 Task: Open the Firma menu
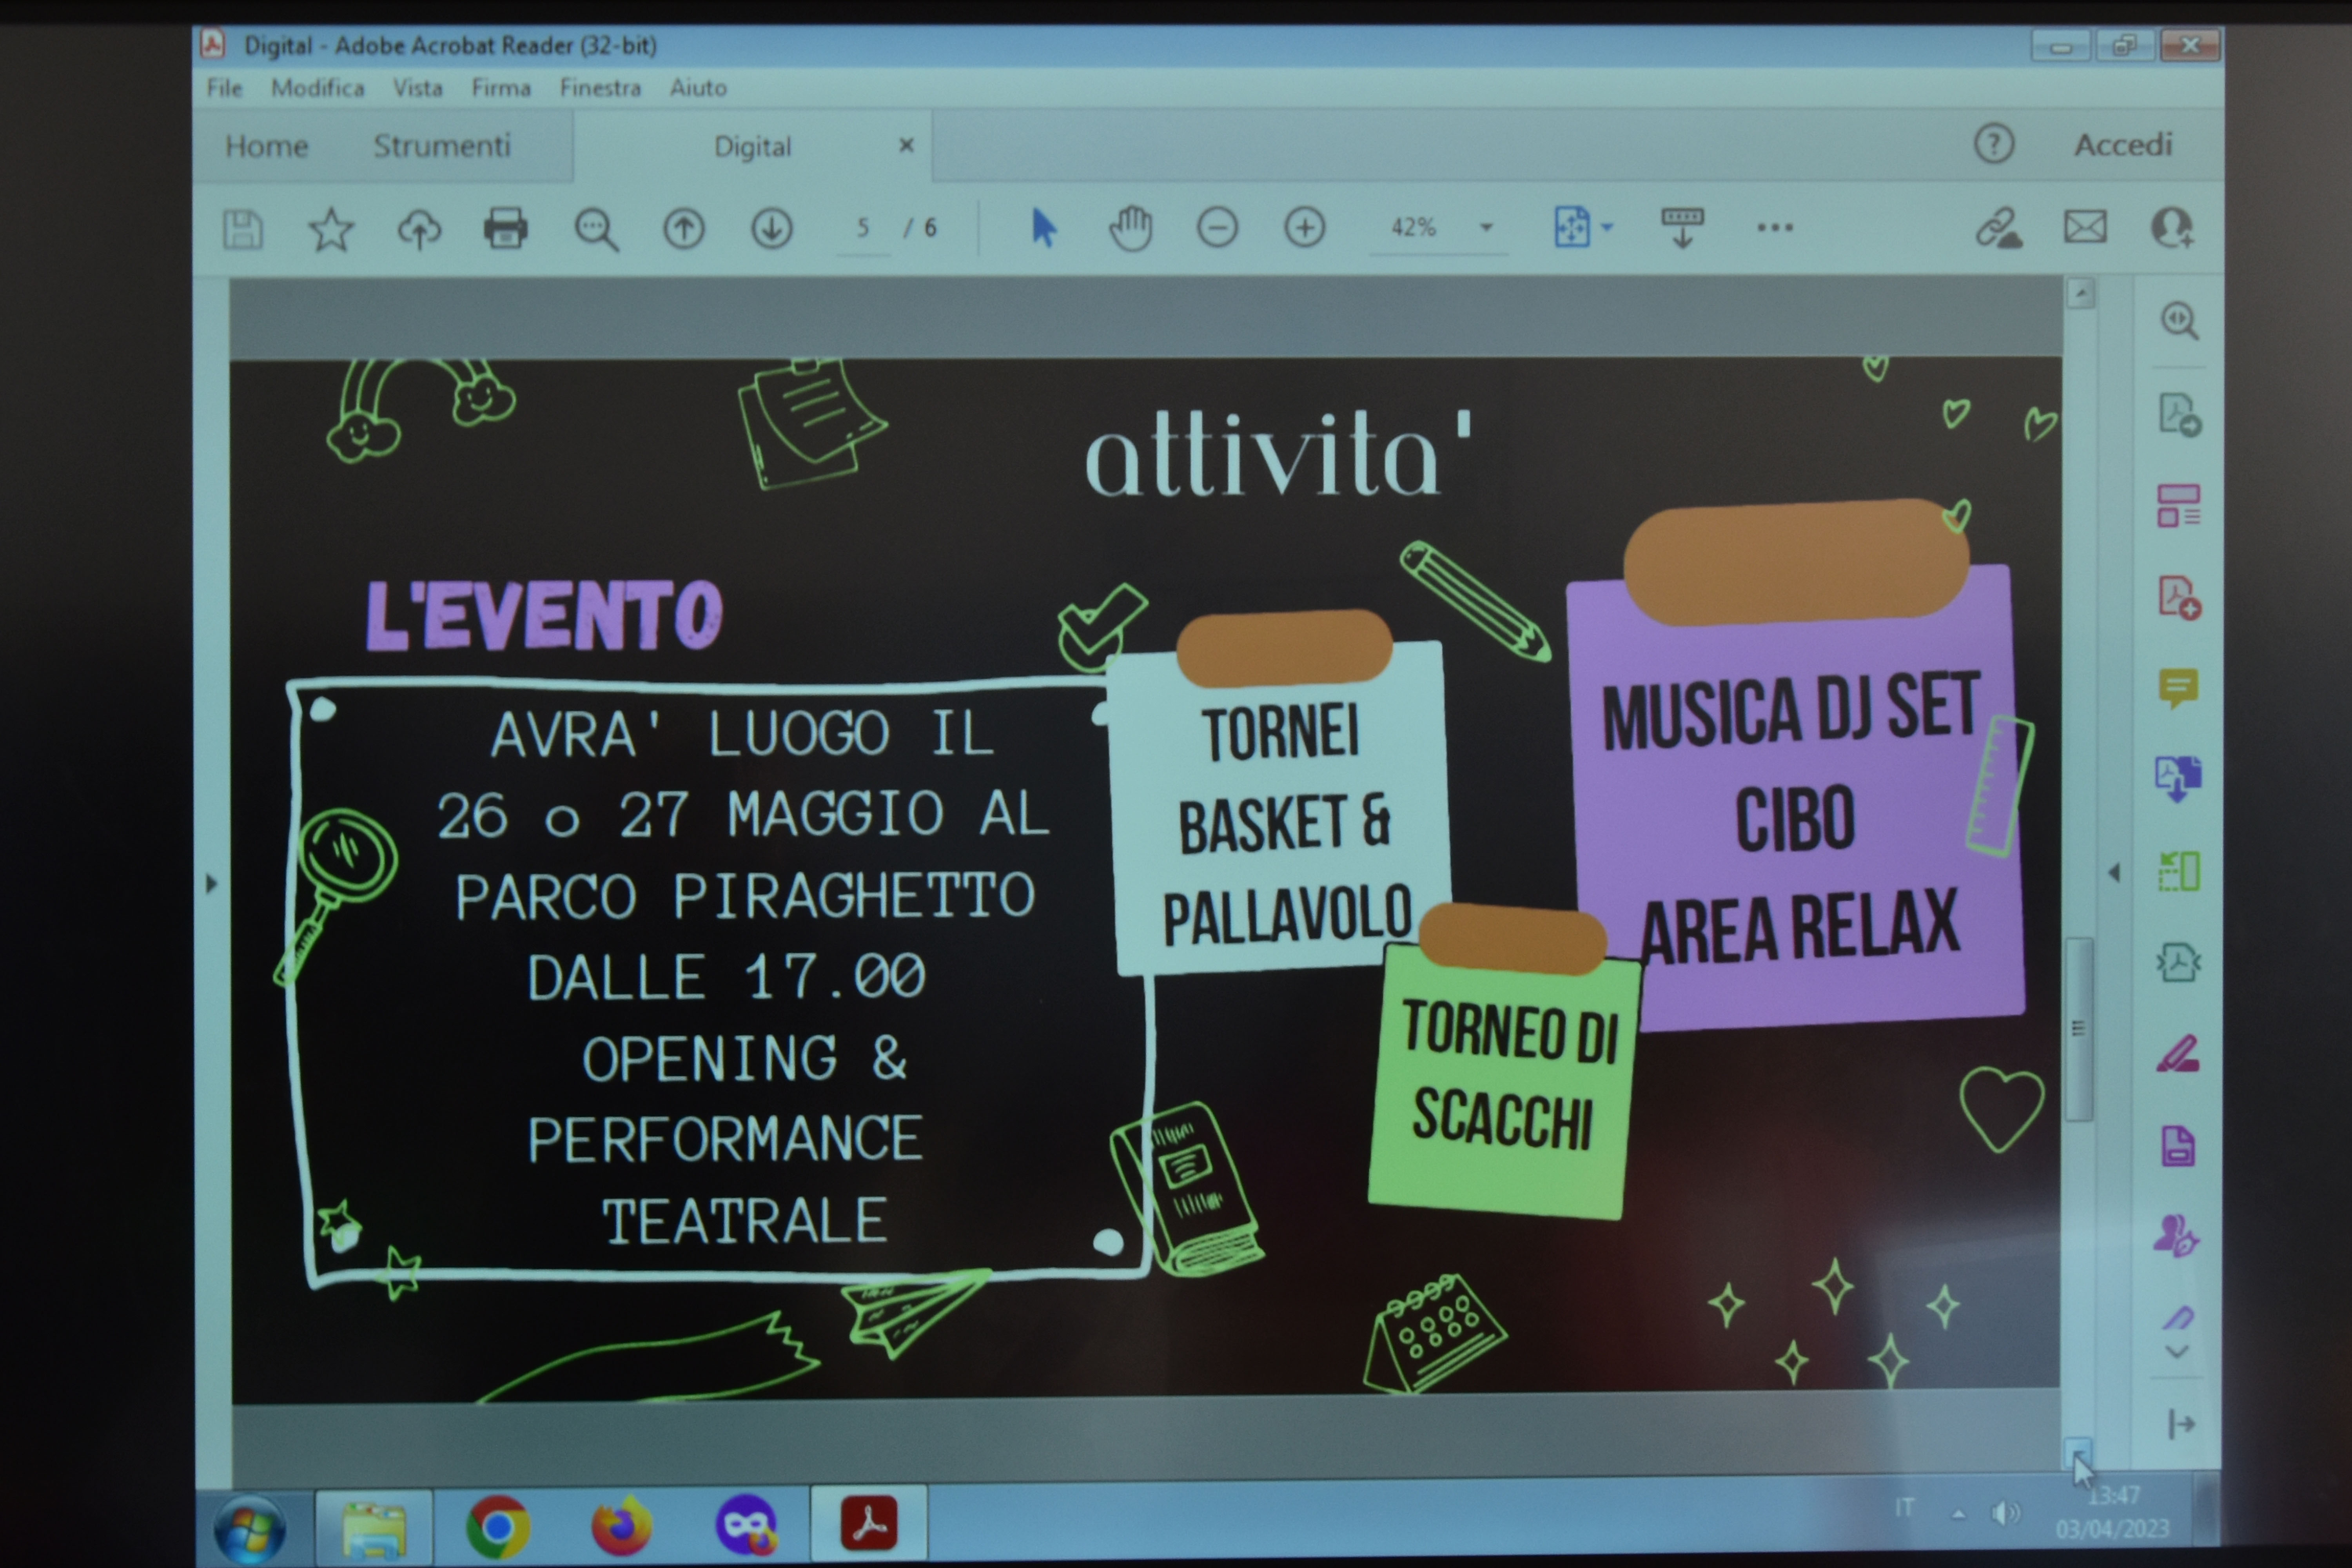501,88
